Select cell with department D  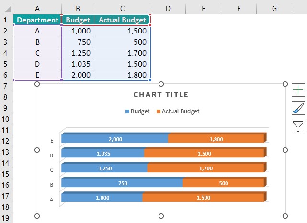point(37,64)
